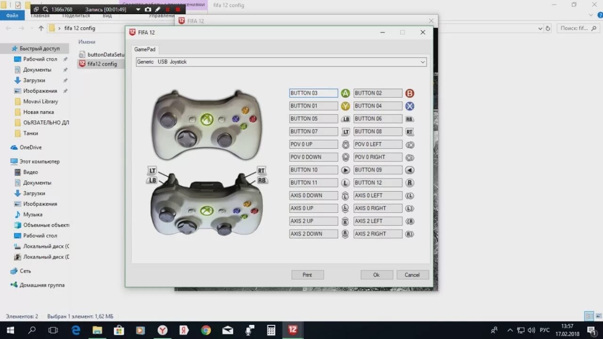
Task: Click the RB bumper icon beside BUTTON 06
Action: [410, 119]
